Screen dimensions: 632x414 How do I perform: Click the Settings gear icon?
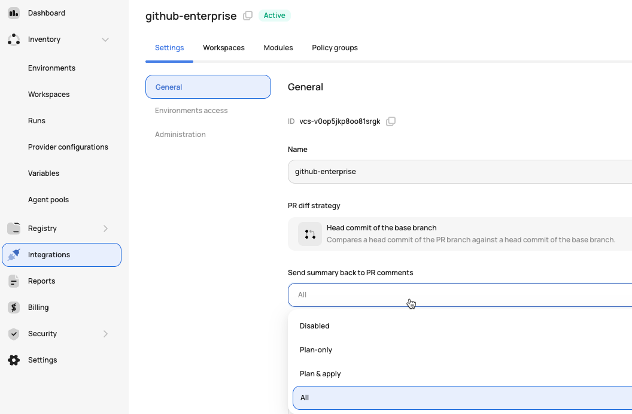tap(14, 360)
